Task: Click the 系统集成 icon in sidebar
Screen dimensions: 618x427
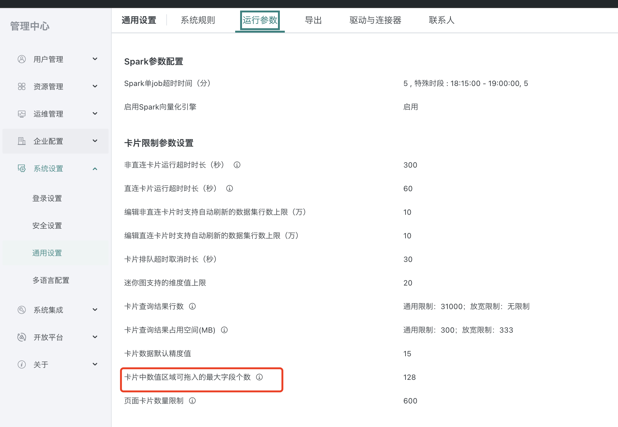Action: [21, 310]
